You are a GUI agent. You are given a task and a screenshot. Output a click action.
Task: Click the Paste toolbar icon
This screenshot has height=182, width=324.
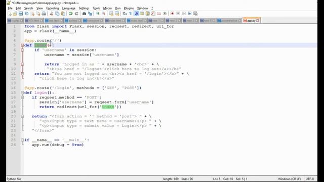pos(63,14)
